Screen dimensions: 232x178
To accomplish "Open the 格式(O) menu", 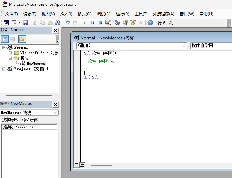I will [84, 14].
